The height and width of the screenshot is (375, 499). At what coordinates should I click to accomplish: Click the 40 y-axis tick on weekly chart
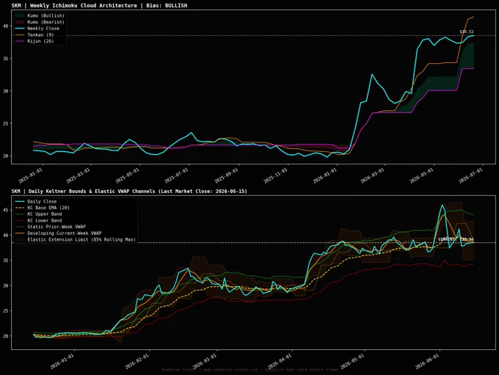coord(5,26)
